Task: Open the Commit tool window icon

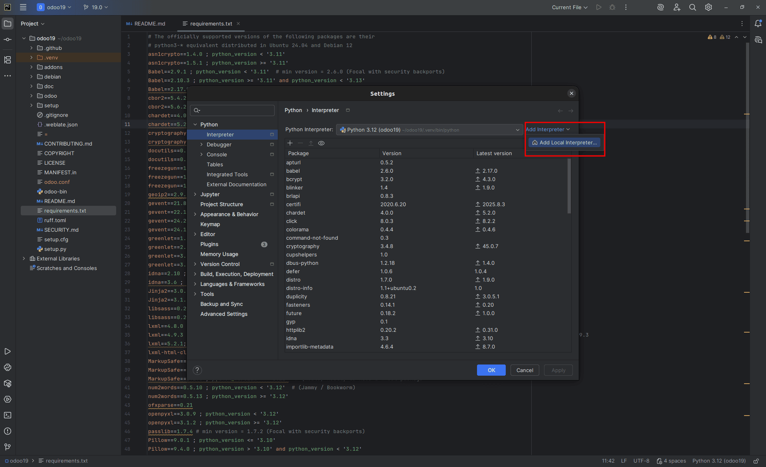Action: pyautogui.click(x=8, y=39)
